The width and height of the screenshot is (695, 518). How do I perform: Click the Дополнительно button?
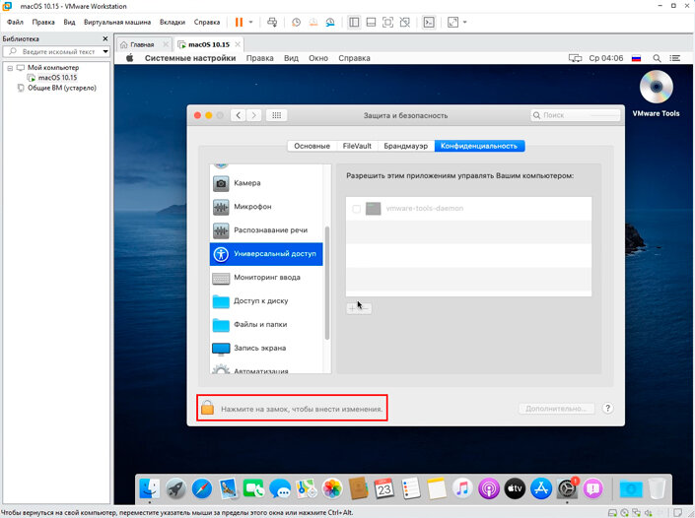click(557, 409)
